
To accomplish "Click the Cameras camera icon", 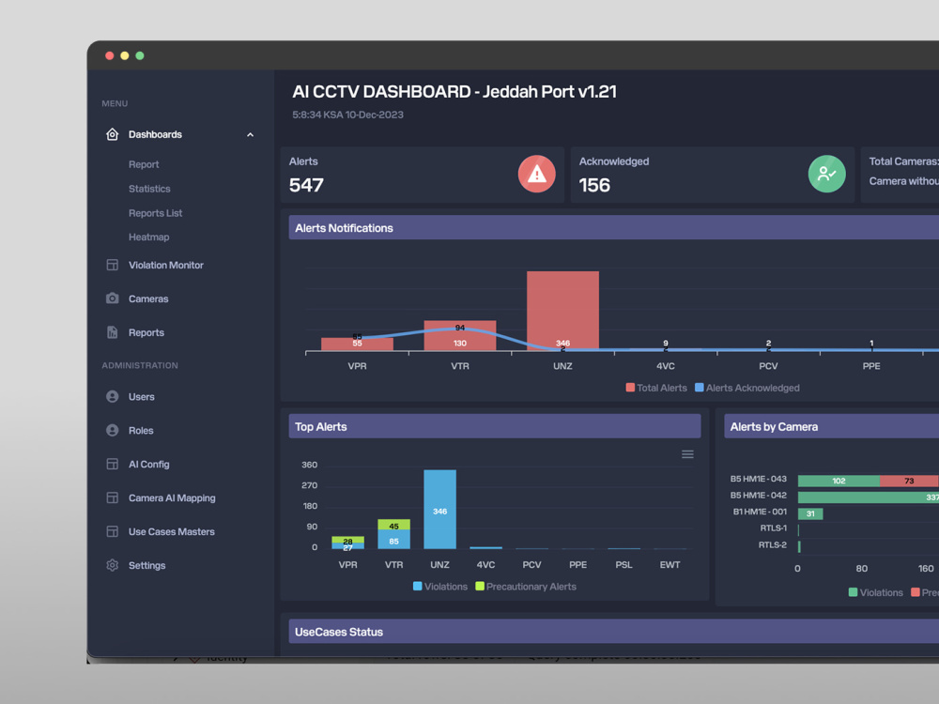I will pyautogui.click(x=112, y=298).
